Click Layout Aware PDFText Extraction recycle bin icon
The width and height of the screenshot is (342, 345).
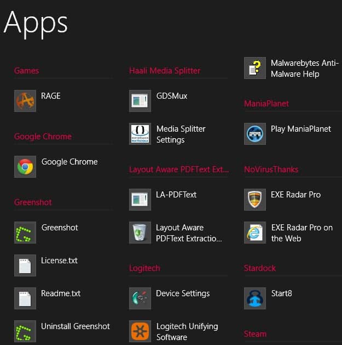coord(140,233)
